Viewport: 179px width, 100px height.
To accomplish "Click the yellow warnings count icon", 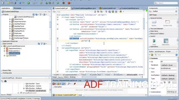I will tap(58, 84).
